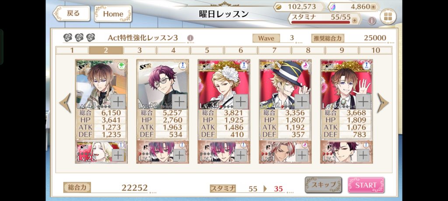Switch to team tab 1

pos(72,50)
